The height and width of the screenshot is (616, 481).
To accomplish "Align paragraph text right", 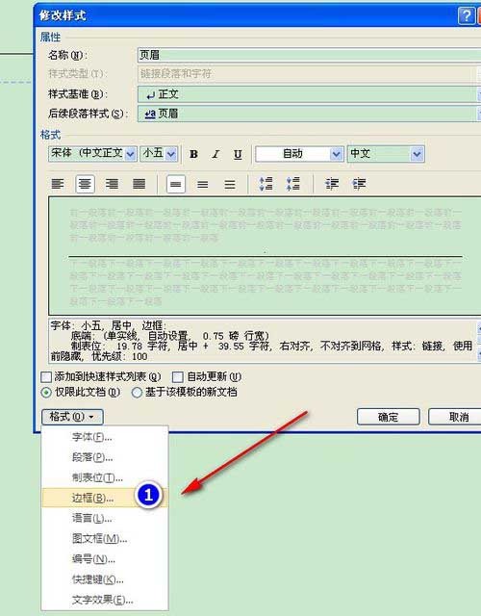I will pos(112,184).
